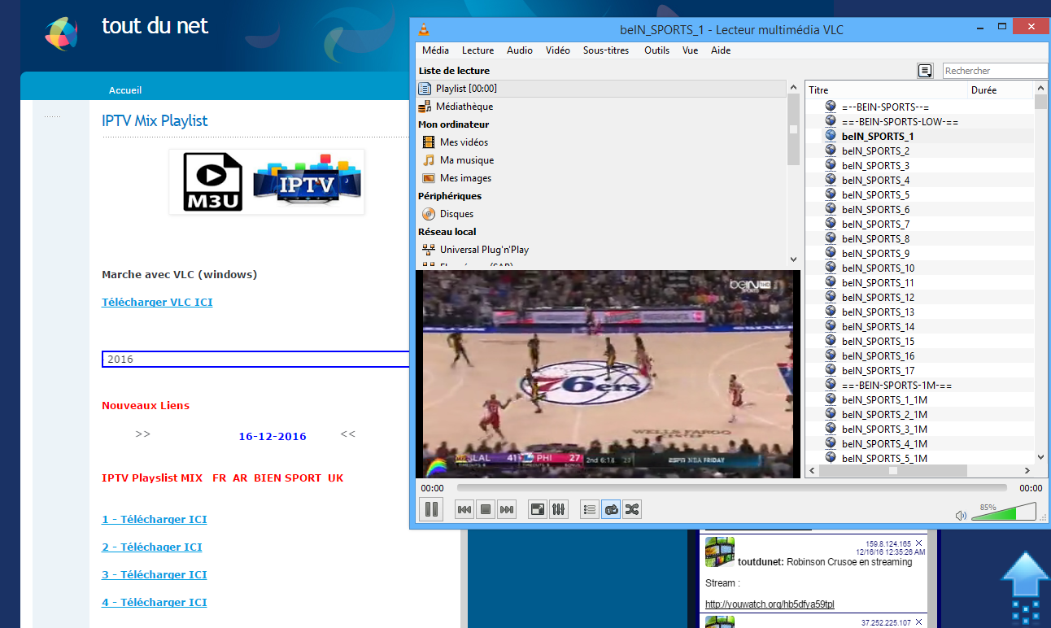Open the Outils menu

[656, 50]
